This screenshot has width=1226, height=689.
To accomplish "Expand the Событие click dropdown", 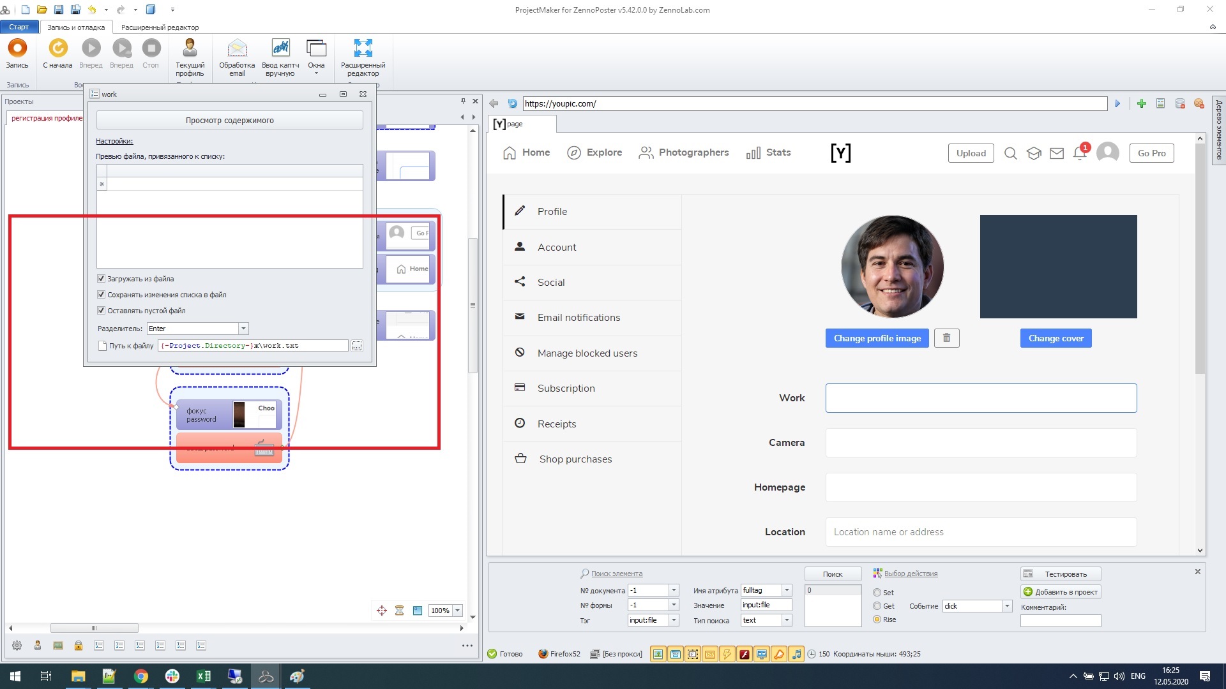I will click(x=1007, y=606).
